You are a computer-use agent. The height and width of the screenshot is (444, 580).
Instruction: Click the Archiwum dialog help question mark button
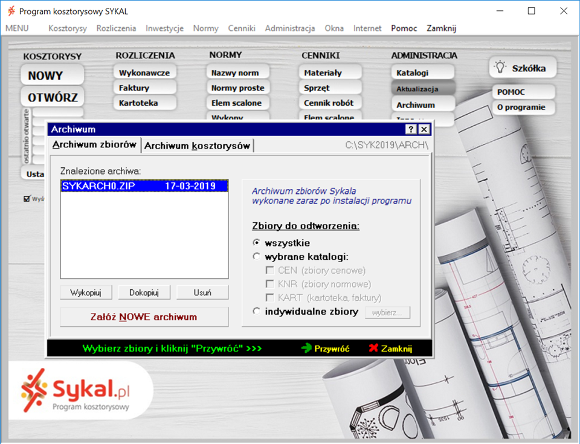(411, 129)
